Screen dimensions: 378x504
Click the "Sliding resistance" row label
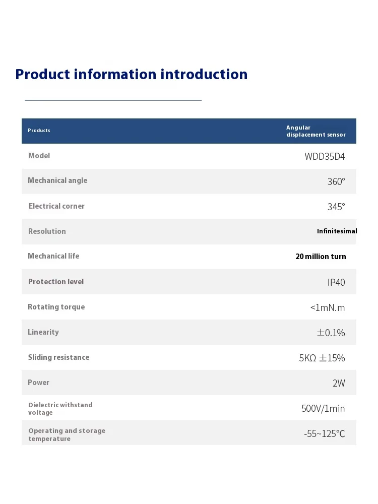[58, 357]
